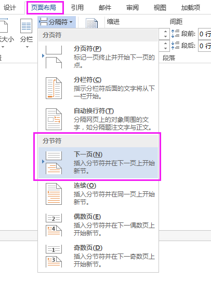Image resolution: width=211 pixels, height=281 pixels.
Task: Open the 邮件 tab
Action: (x=105, y=8)
